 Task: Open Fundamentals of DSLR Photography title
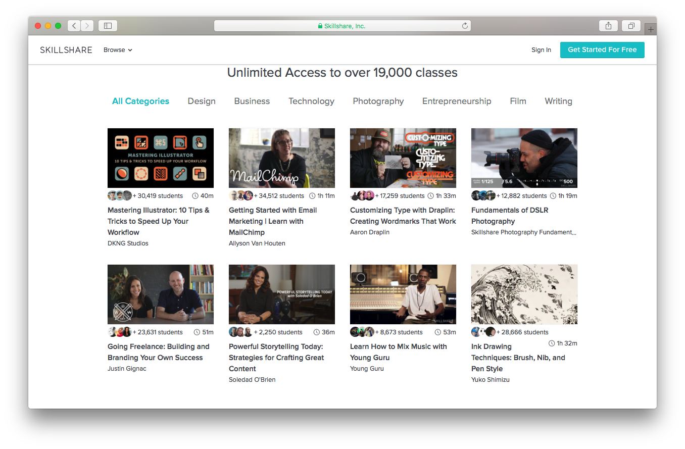(510, 216)
